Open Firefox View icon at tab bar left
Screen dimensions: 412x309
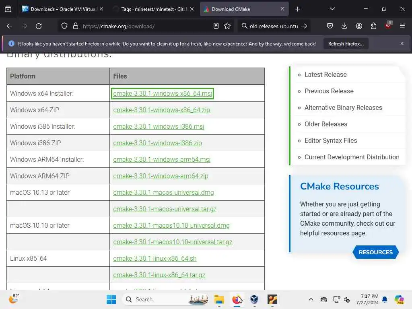point(8,9)
